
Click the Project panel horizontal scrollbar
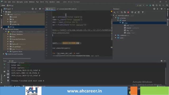[x=17, y=59]
